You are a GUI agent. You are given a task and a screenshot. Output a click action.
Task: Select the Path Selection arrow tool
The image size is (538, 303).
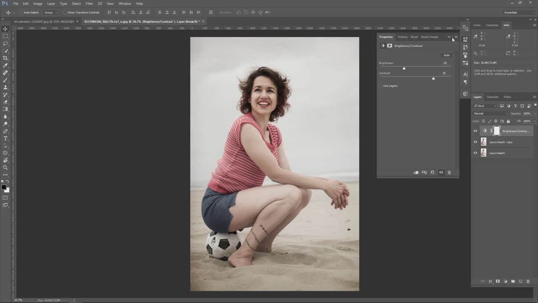(x=5, y=146)
